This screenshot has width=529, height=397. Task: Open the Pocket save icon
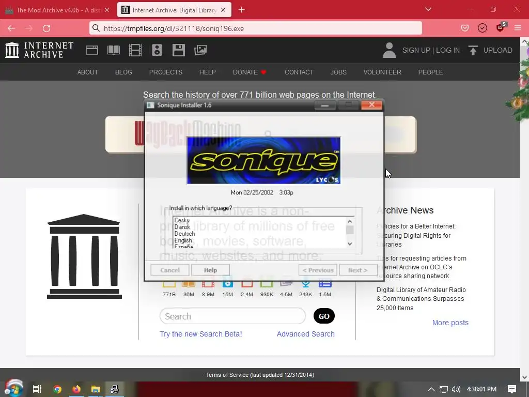tap(465, 28)
